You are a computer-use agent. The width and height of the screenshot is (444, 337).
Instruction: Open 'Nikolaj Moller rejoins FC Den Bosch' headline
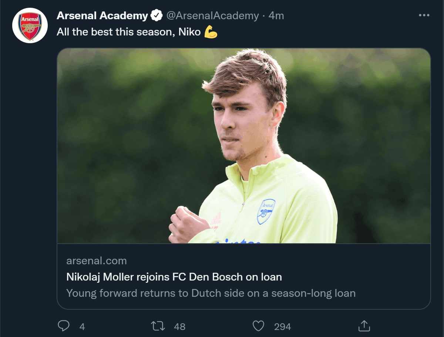point(174,276)
